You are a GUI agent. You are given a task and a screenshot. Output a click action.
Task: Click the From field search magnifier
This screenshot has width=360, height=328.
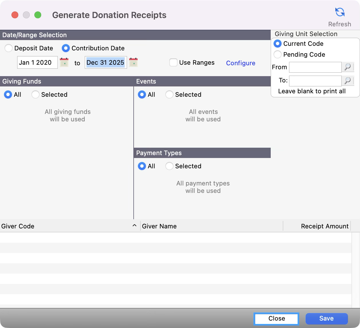[348, 67]
